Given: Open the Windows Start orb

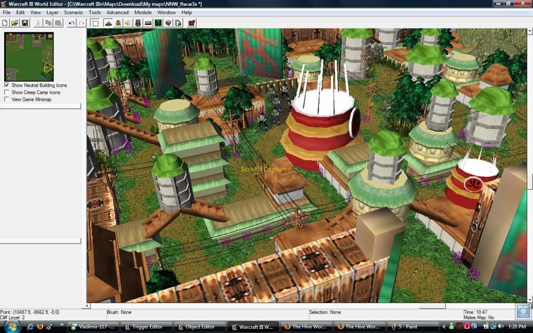Looking at the screenshot, I should 12,327.
